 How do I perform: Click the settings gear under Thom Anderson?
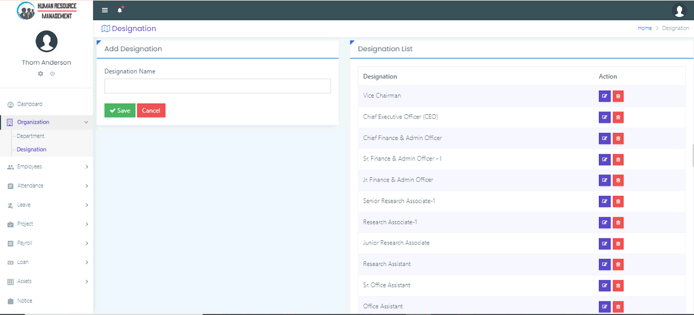coord(41,74)
